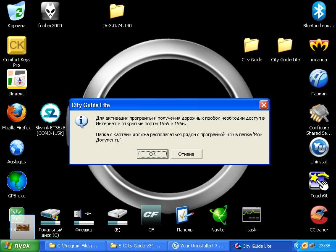Click OK in City Guide Lite dialog
This screenshot has height=252, width=336.
coord(152,154)
